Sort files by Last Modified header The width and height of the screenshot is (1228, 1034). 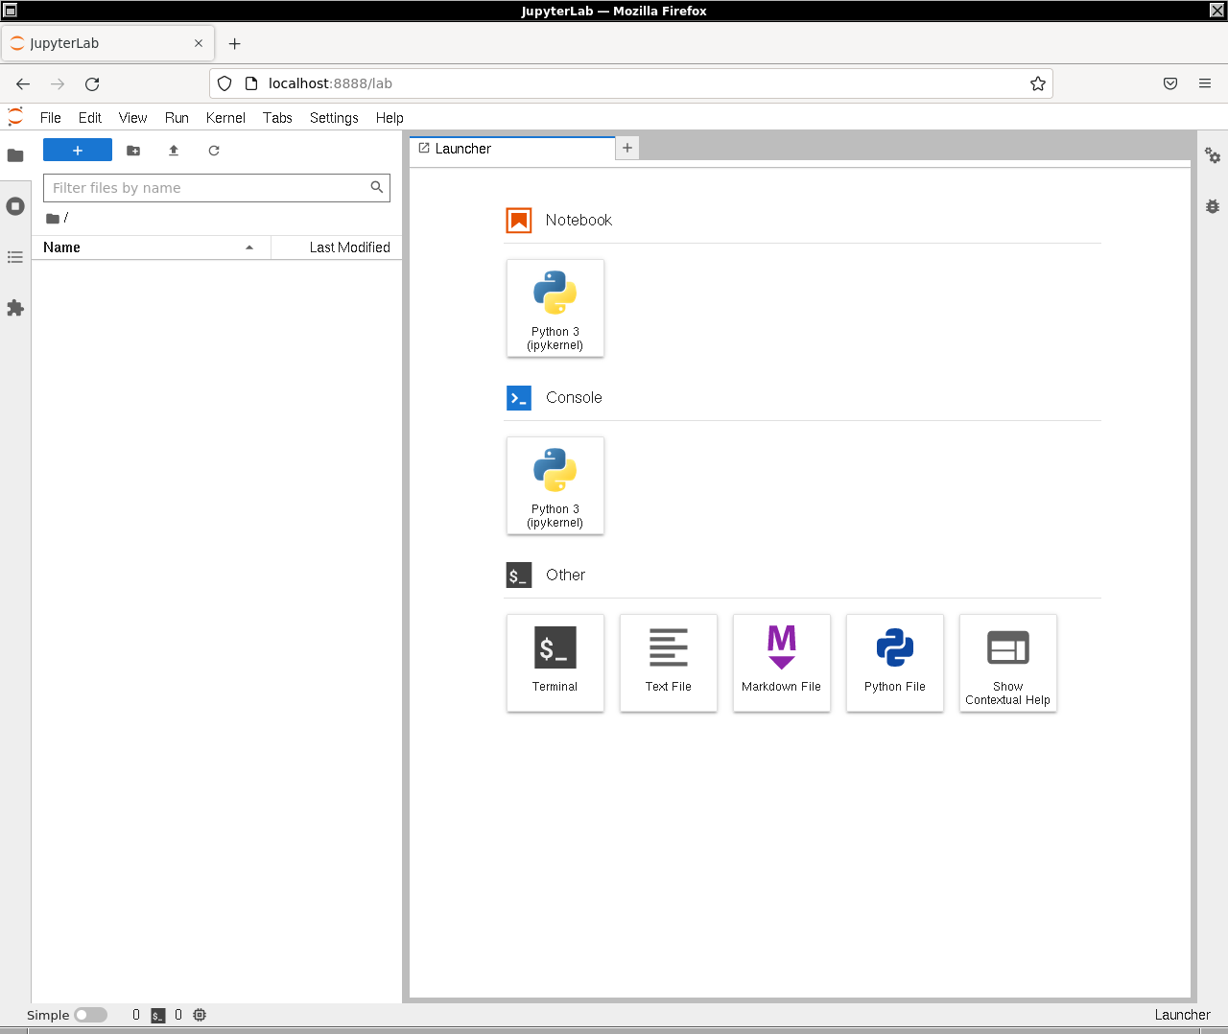338,247
